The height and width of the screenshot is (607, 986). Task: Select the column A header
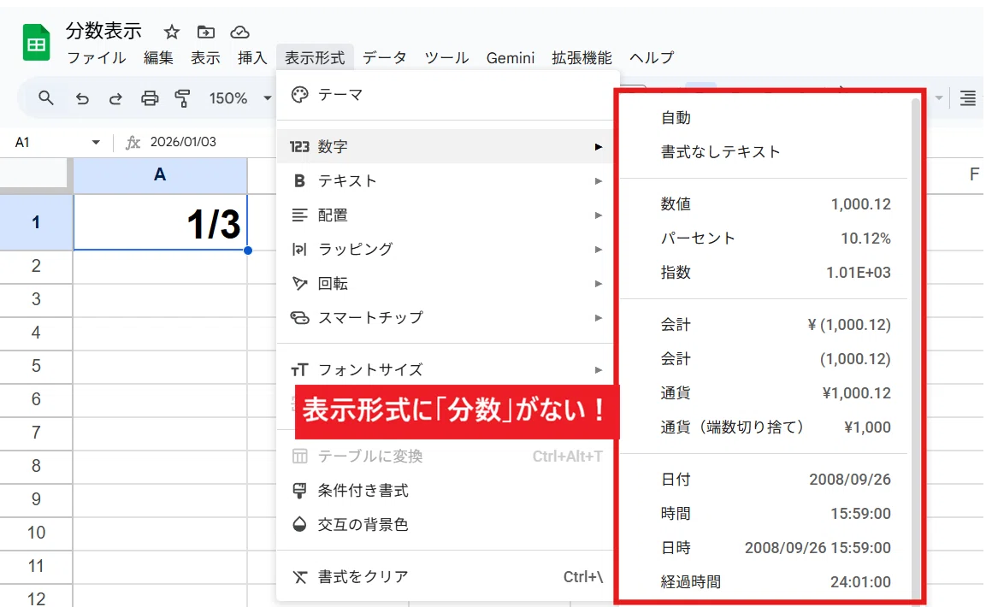click(x=161, y=174)
